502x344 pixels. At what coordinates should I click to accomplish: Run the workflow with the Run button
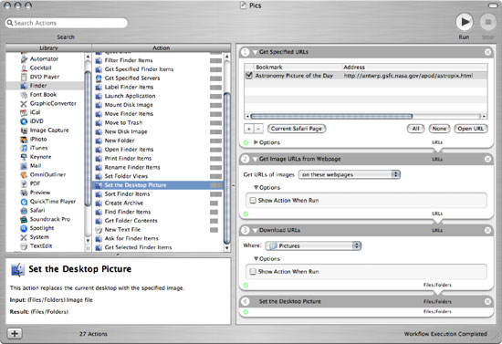click(x=465, y=22)
